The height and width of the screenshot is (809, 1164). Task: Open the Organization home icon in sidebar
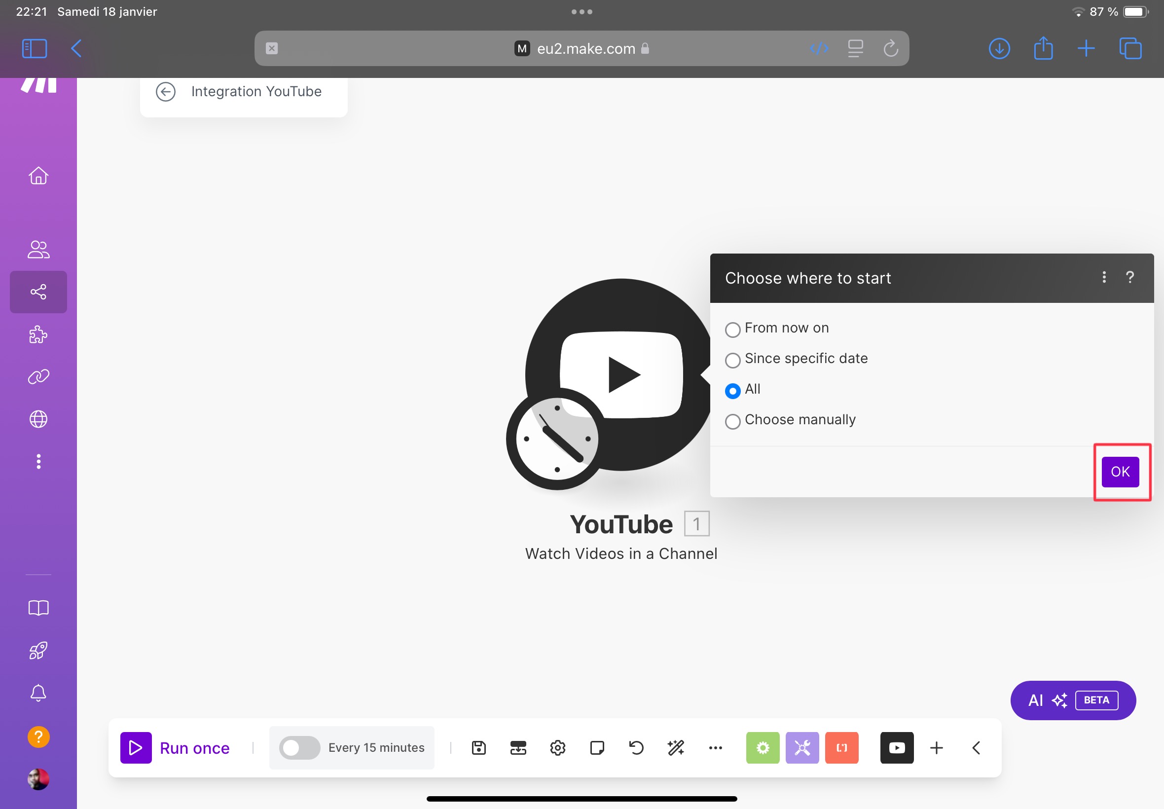click(38, 176)
